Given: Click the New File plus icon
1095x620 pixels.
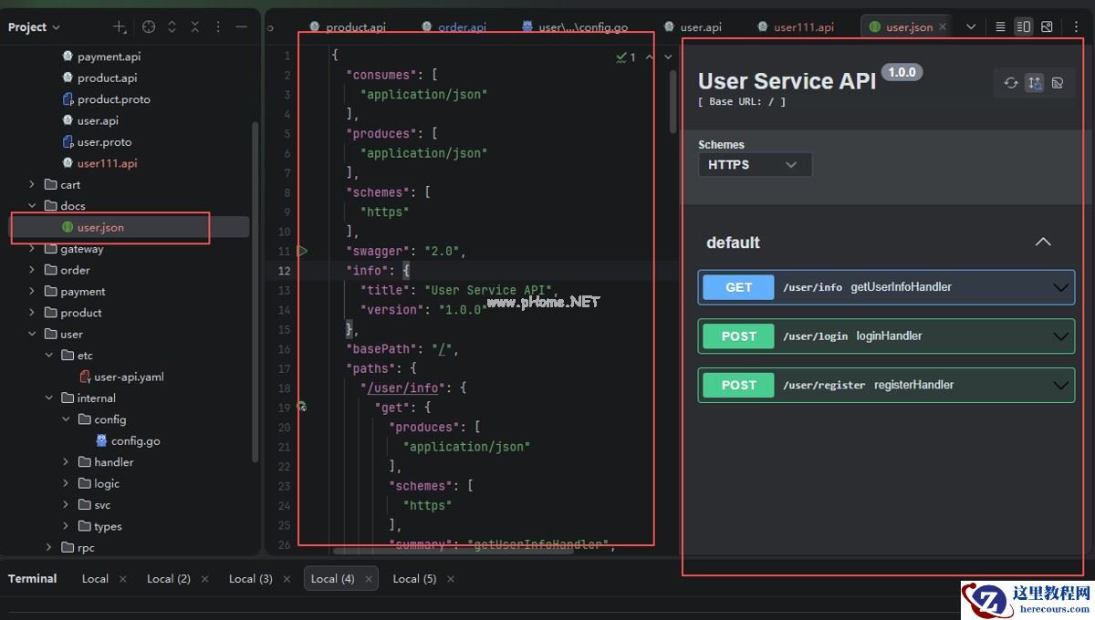Looking at the screenshot, I should point(120,27).
